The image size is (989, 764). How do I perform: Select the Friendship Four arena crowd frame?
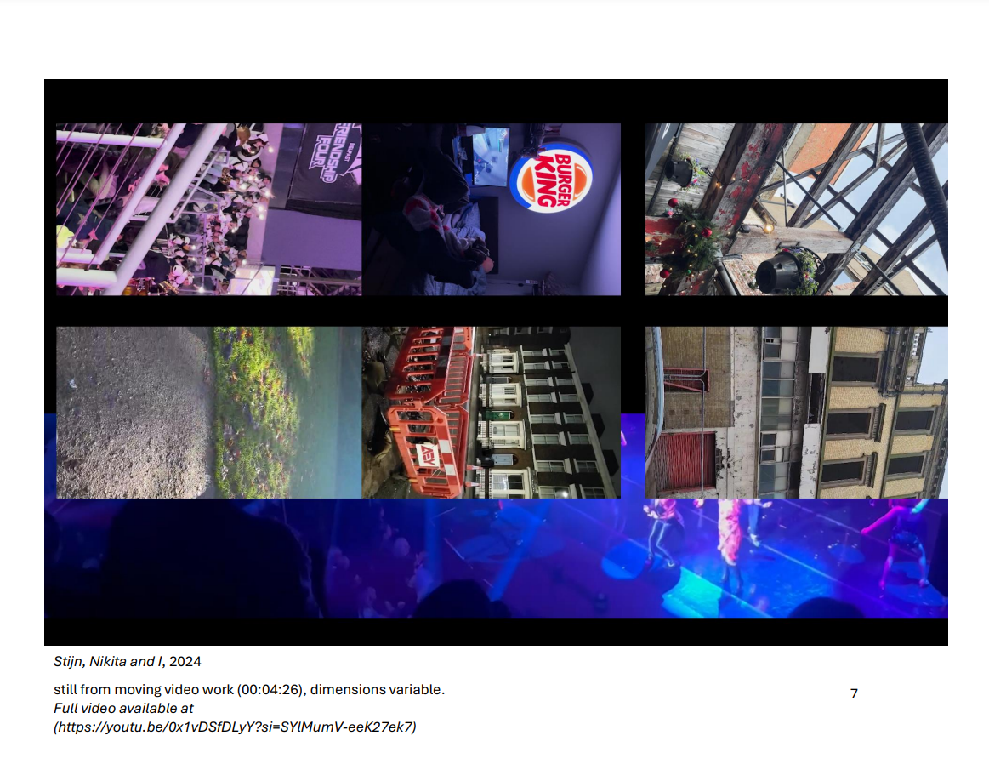pos(209,209)
